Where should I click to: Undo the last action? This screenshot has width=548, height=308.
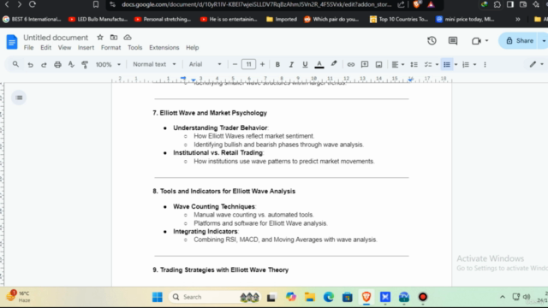click(31, 65)
